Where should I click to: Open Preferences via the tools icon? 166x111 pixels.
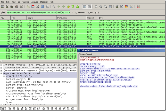coord(131,7)
